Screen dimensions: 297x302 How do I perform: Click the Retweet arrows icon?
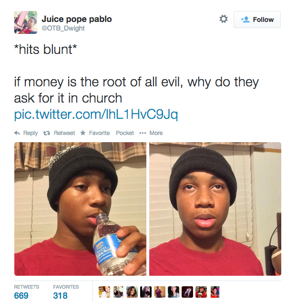(47, 133)
